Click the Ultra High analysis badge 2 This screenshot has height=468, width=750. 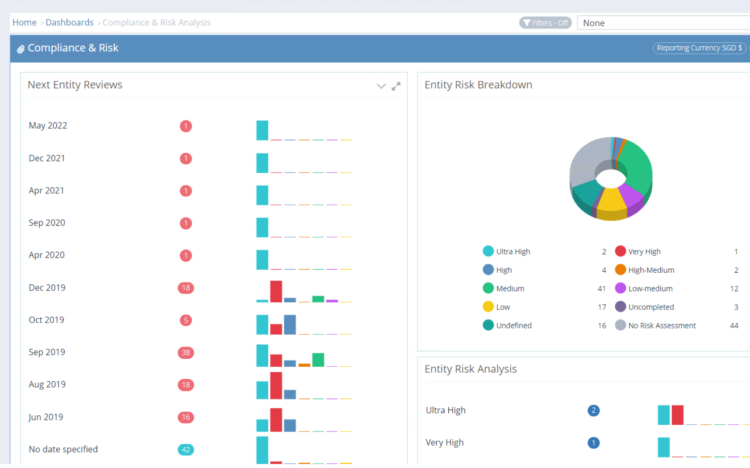tap(593, 411)
